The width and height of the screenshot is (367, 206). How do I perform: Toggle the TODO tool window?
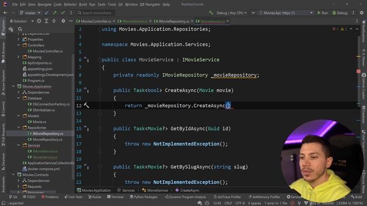29,197
